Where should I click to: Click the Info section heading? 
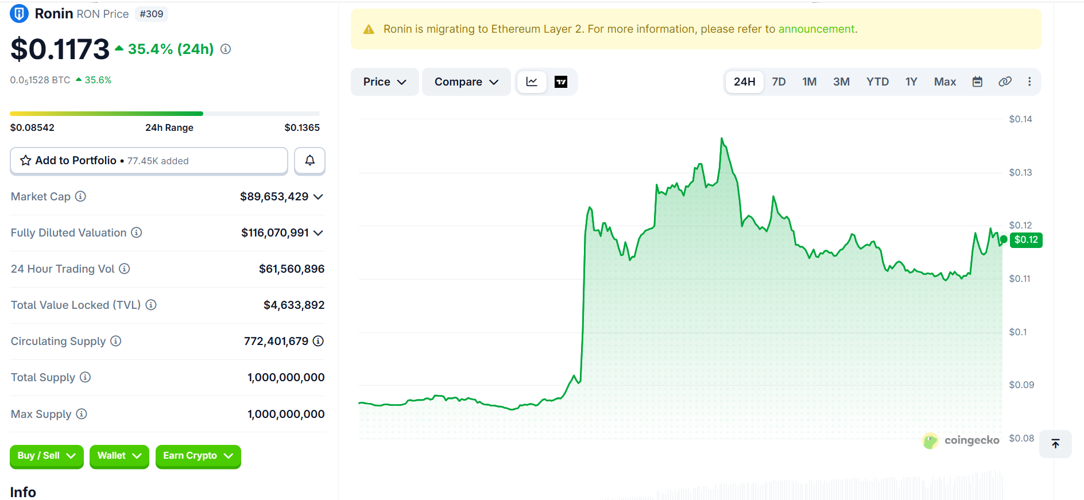pos(23,492)
